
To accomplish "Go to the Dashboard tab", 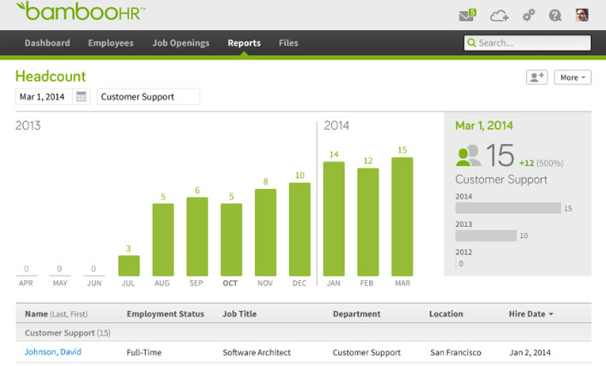I will pos(47,43).
